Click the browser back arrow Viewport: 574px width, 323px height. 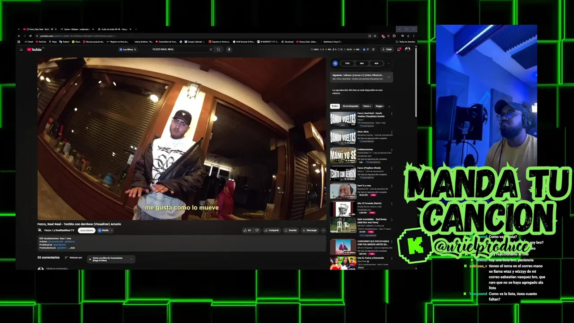pyautogui.click(x=19, y=36)
